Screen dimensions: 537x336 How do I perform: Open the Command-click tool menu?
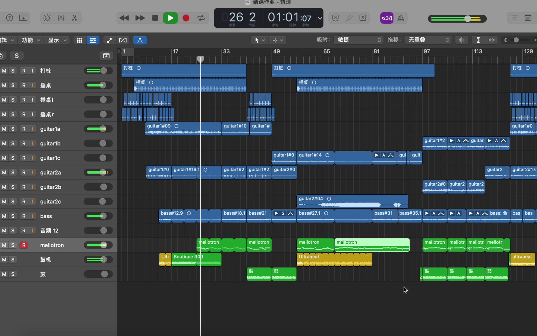278,40
